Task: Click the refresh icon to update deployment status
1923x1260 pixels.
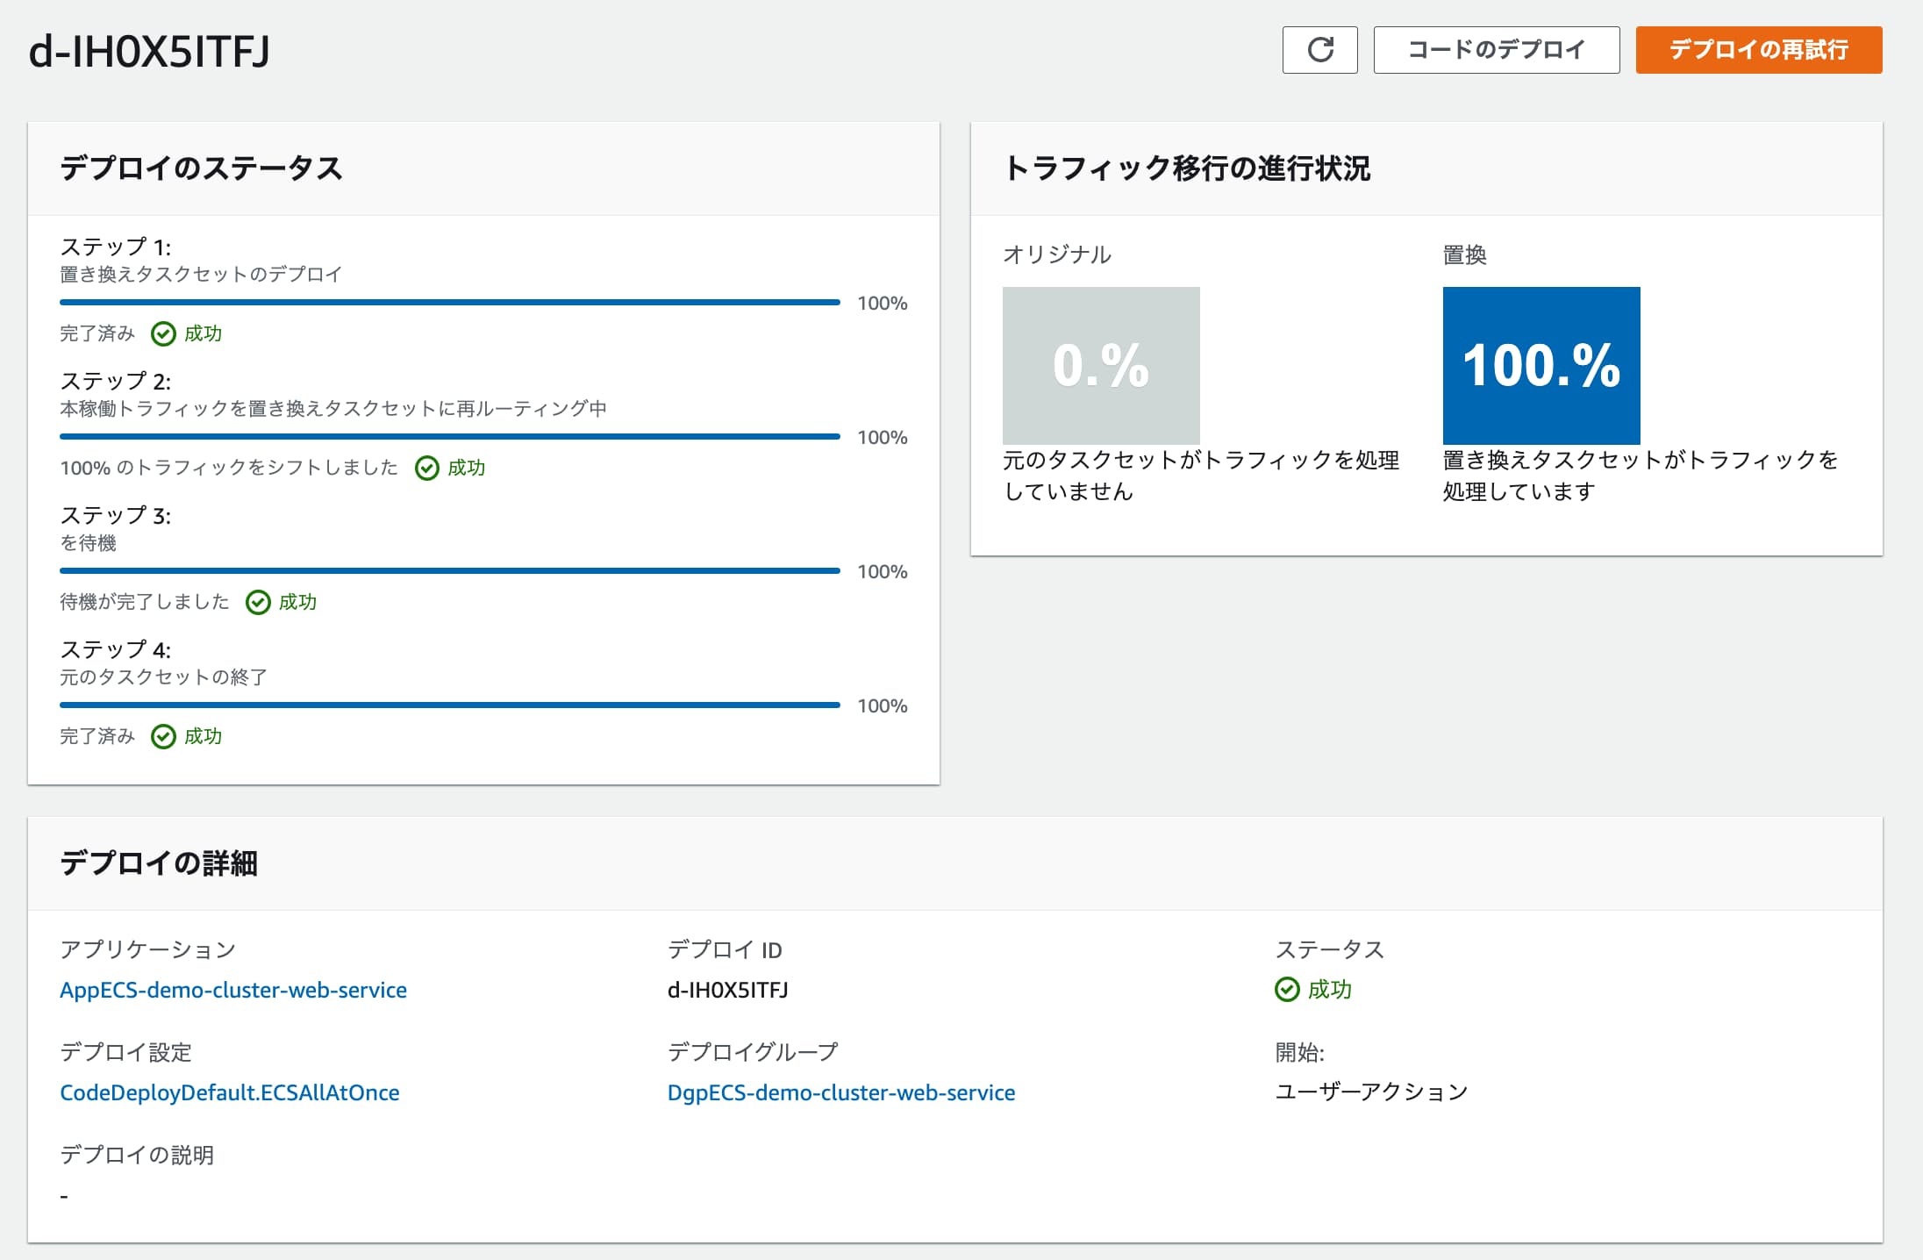Action: [1319, 50]
